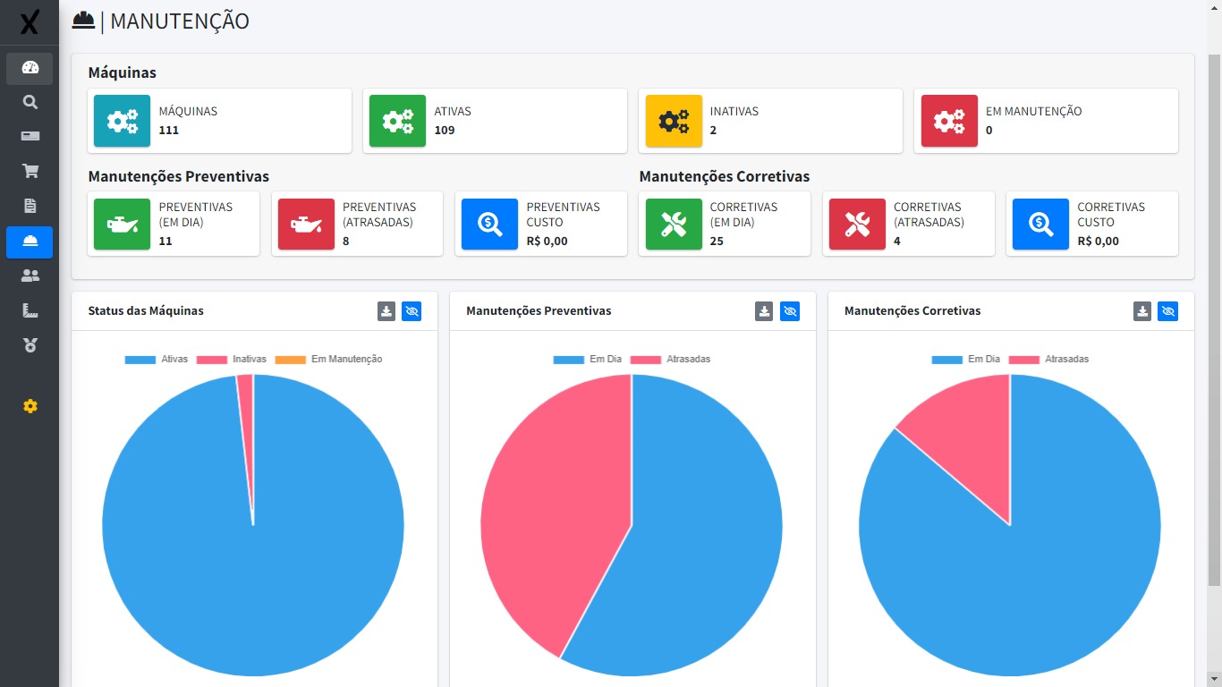Image resolution: width=1222 pixels, height=687 pixels.
Task: Download the Status das Máquinas chart
Action: (386, 311)
